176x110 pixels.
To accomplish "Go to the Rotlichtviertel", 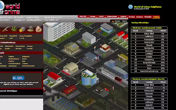I will (x=28, y=66).
